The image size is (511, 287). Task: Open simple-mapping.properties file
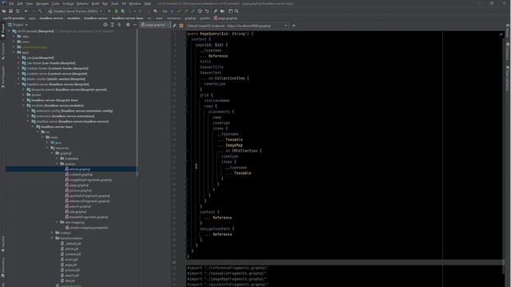[86, 228]
